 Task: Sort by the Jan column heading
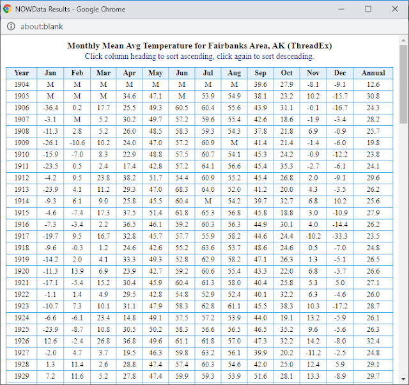pos(50,73)
